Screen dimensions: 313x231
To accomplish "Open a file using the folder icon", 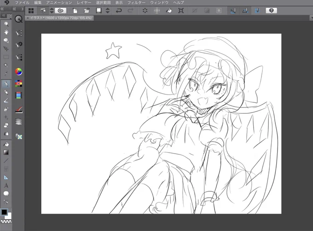I will click(87, 11).
